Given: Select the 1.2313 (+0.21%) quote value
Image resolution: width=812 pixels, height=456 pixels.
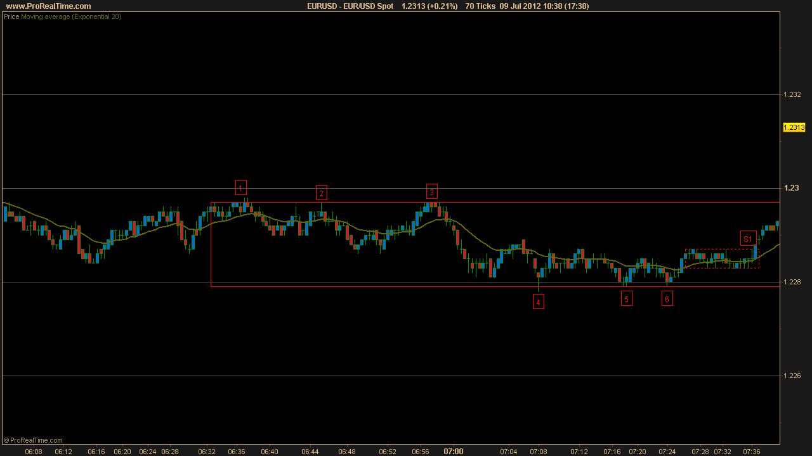Looking at the screenshot, I should (x=429, y=6).
